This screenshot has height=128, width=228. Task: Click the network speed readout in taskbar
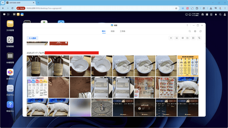pos(196,15)
